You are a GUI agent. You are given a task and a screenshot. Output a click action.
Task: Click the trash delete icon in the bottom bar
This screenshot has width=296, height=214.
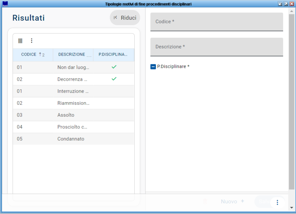(x=205, y=201)
